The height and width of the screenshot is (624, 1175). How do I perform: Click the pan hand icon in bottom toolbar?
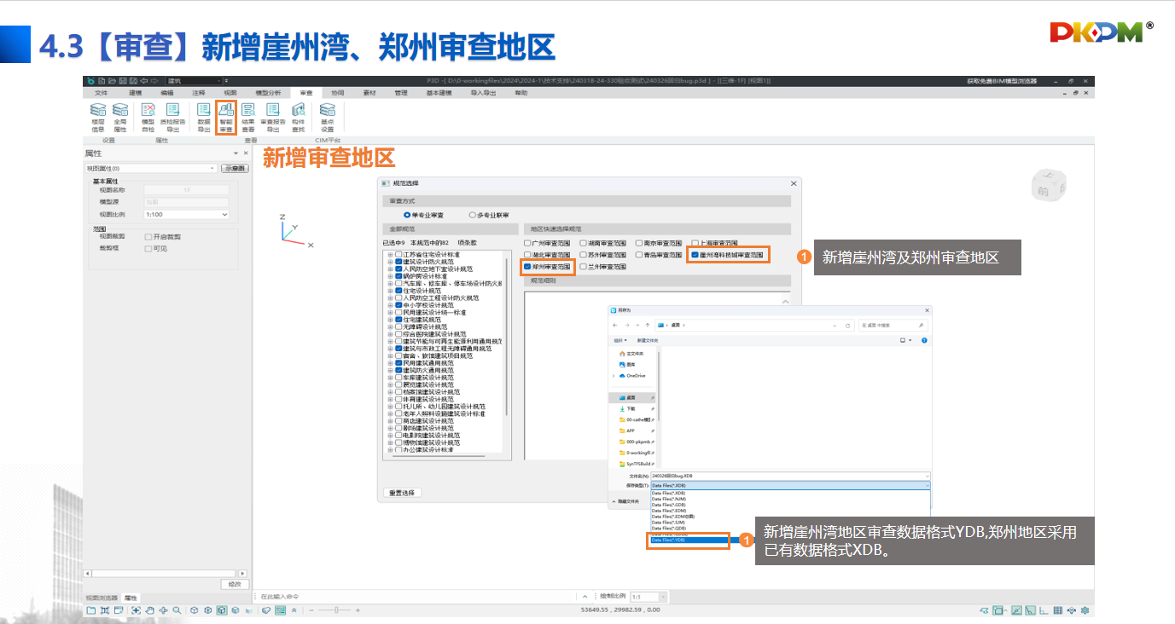pos(149,610)
